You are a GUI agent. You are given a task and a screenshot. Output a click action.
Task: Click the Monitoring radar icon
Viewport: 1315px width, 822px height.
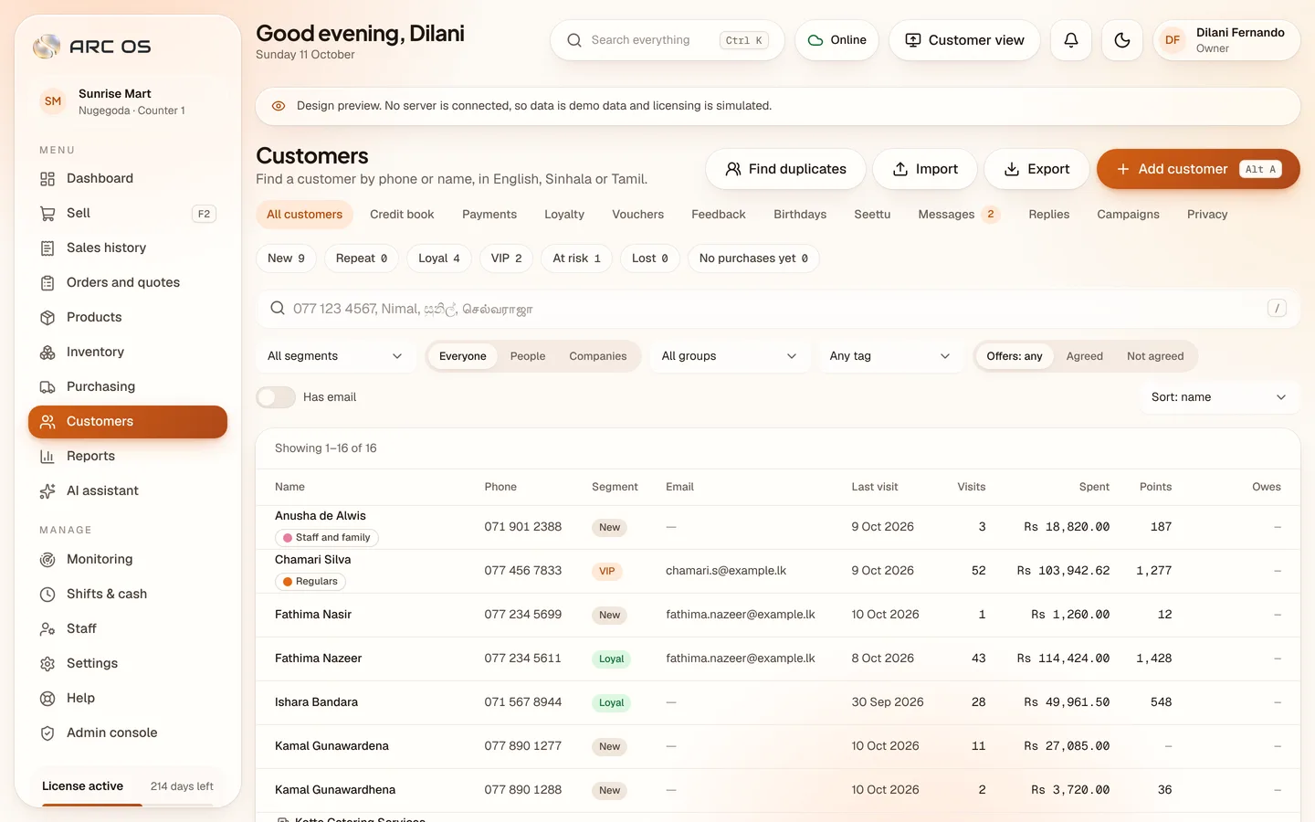tap(47, 559)
